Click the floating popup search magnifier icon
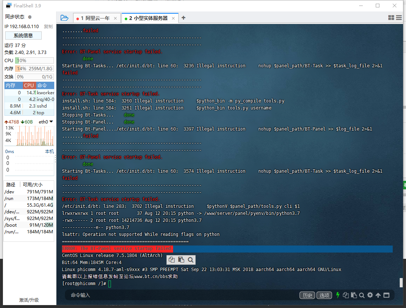The image size is (406, 308). coord(190,260)
